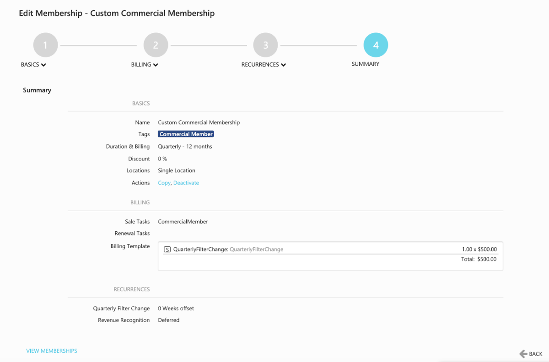Click the Commercial Member tag
The image size is (549, 362).
point(186,134)
